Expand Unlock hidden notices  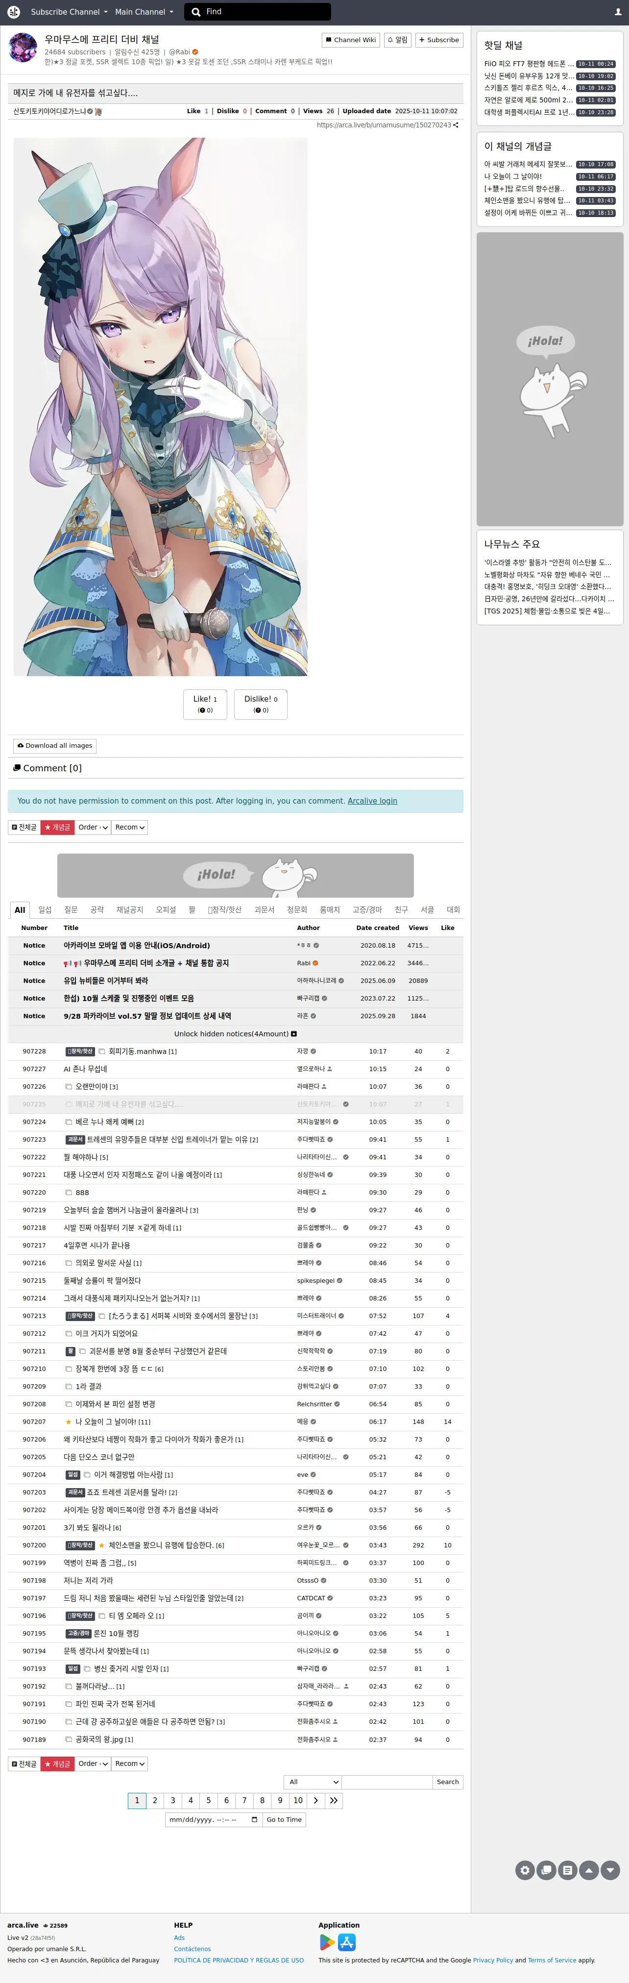(x=236, y=1034)
